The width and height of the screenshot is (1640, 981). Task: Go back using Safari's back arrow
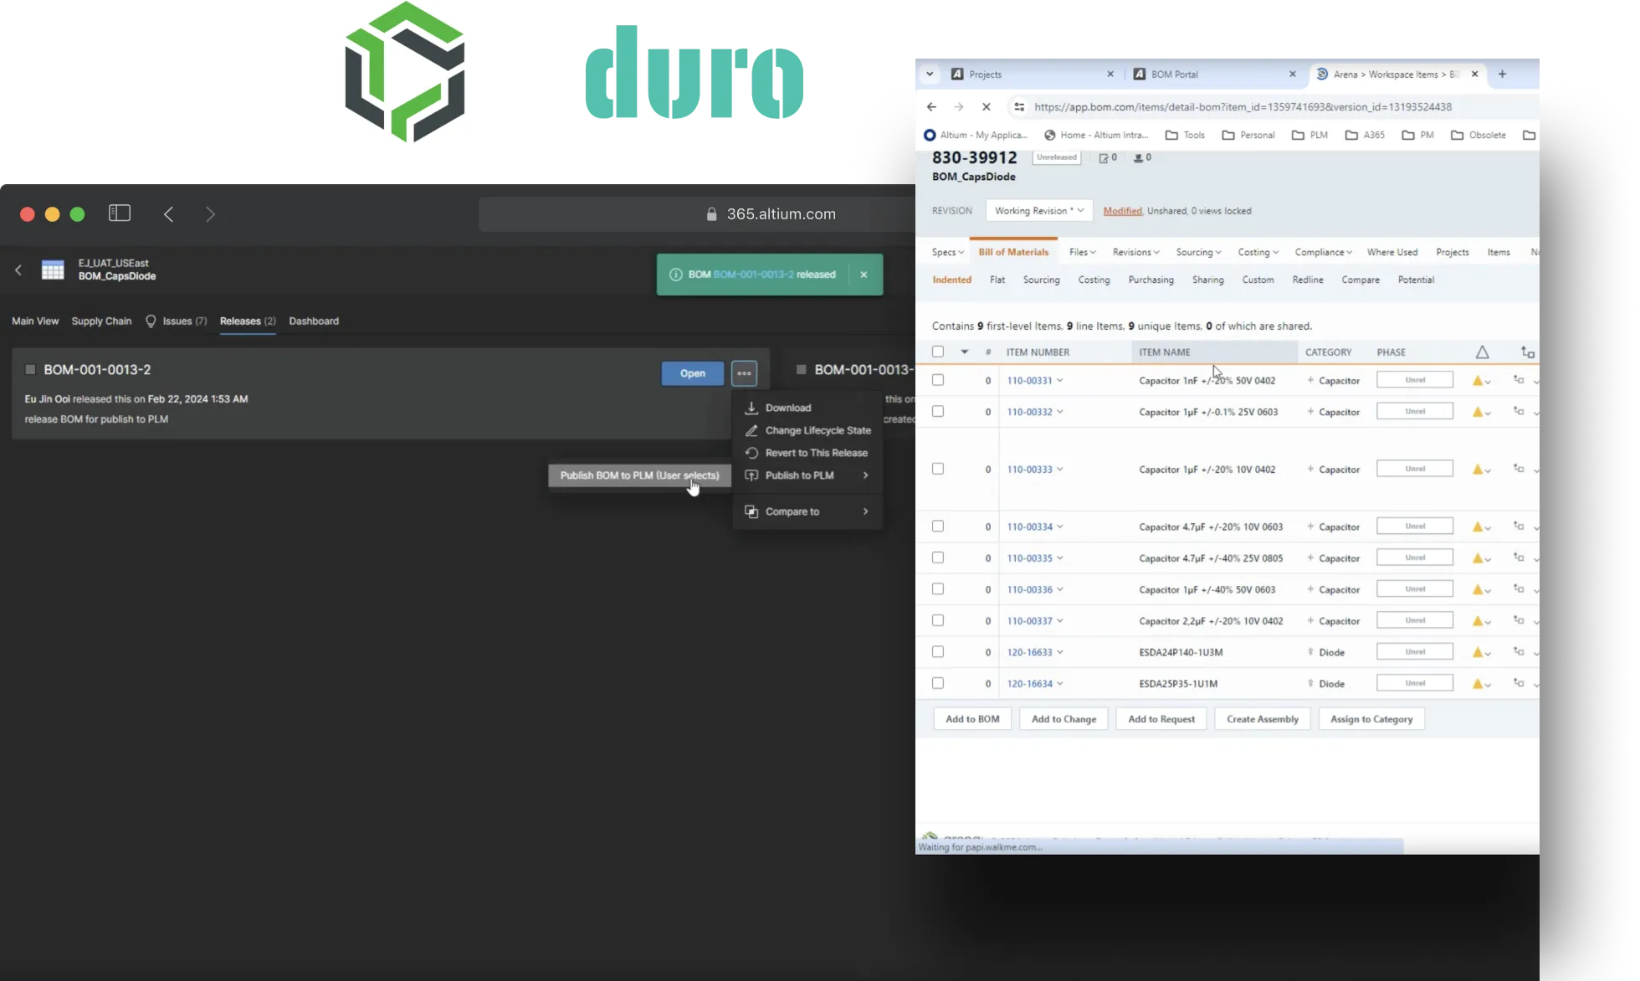169,214
